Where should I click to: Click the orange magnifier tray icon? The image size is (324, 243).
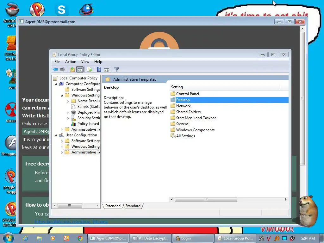[x=277, y=239]
